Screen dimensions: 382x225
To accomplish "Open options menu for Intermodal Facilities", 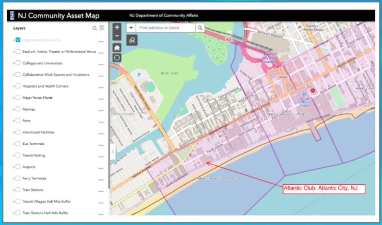I will (x=101, y=134).
